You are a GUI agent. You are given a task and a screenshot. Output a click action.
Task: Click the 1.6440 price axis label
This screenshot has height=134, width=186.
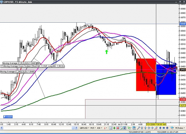(x=182, y=75)
